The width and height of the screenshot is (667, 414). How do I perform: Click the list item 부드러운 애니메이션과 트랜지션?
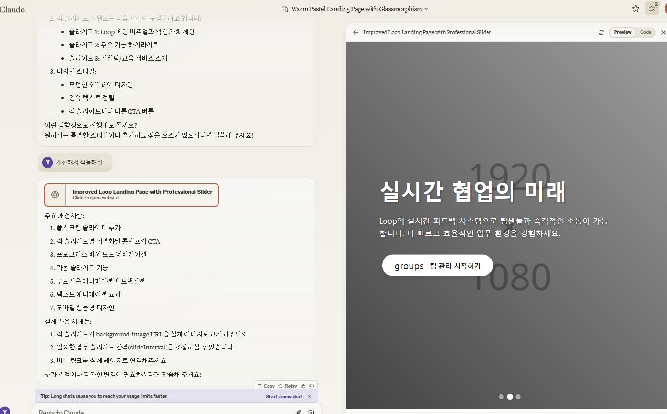click(x=101, y=281)
